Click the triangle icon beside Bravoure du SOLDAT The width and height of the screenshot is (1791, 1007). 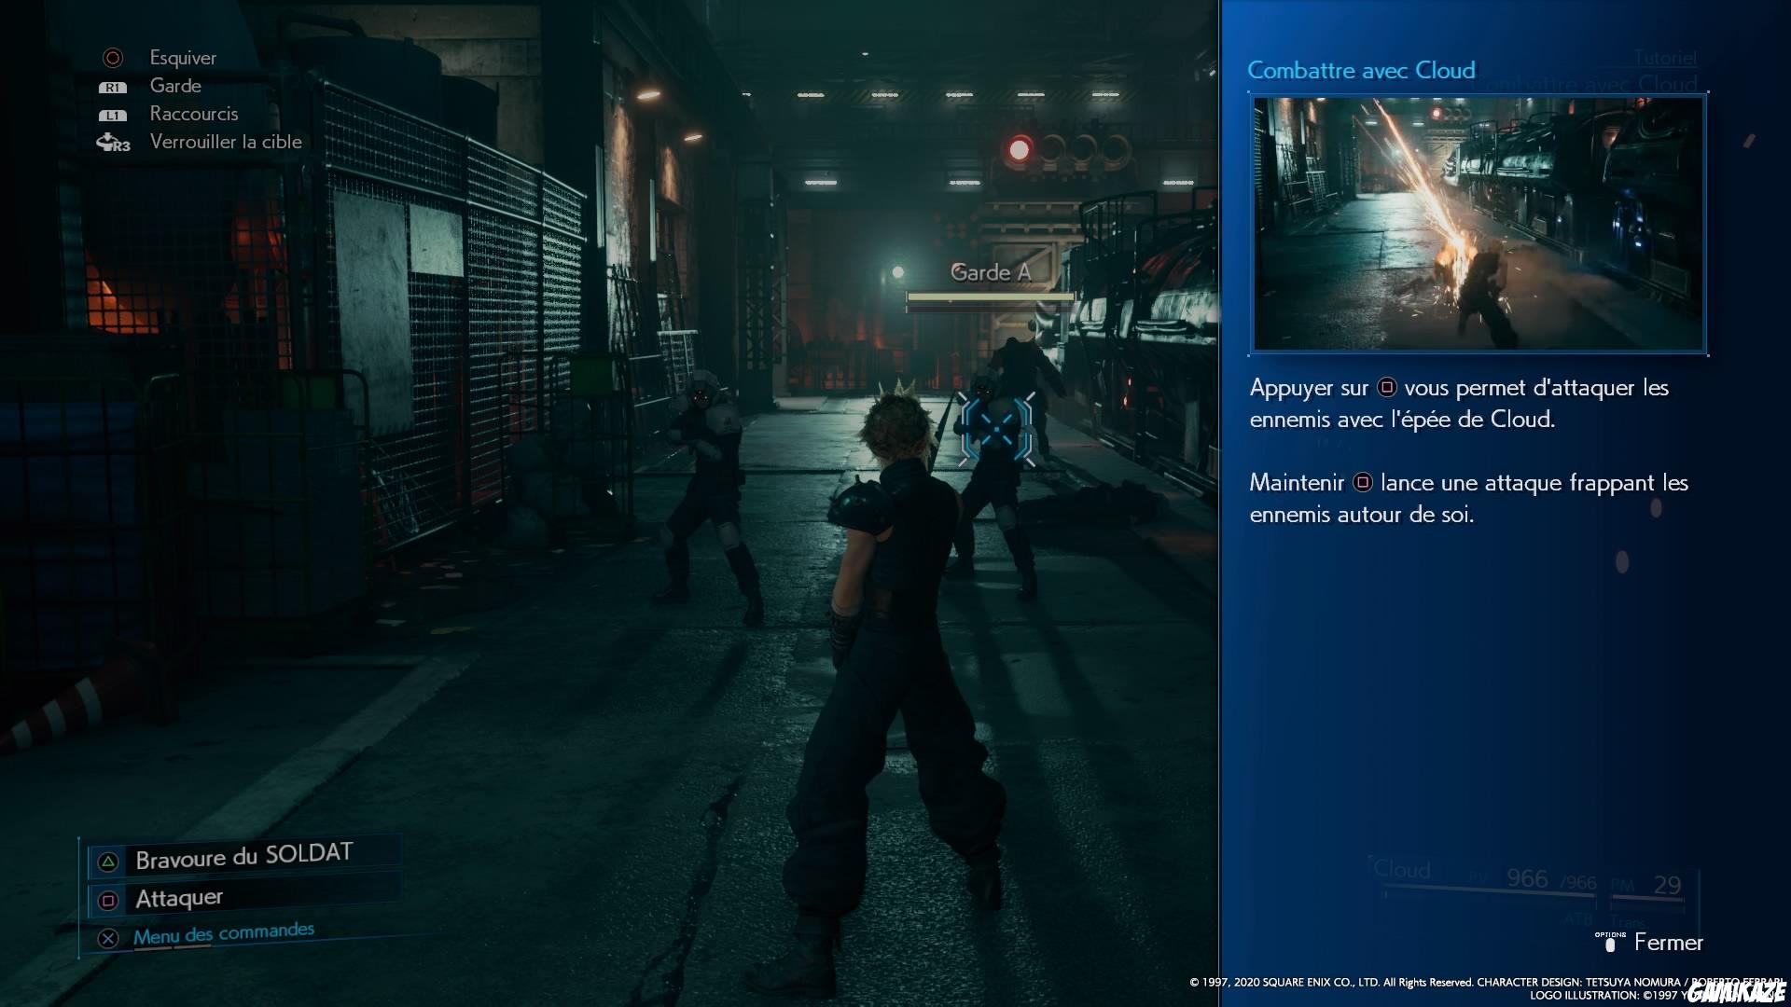point(108,862)
